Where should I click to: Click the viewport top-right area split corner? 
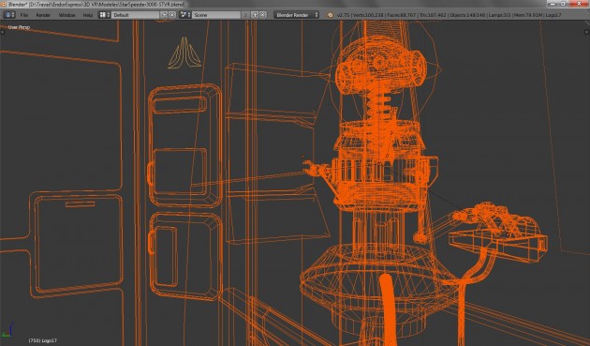click(587, 33)
